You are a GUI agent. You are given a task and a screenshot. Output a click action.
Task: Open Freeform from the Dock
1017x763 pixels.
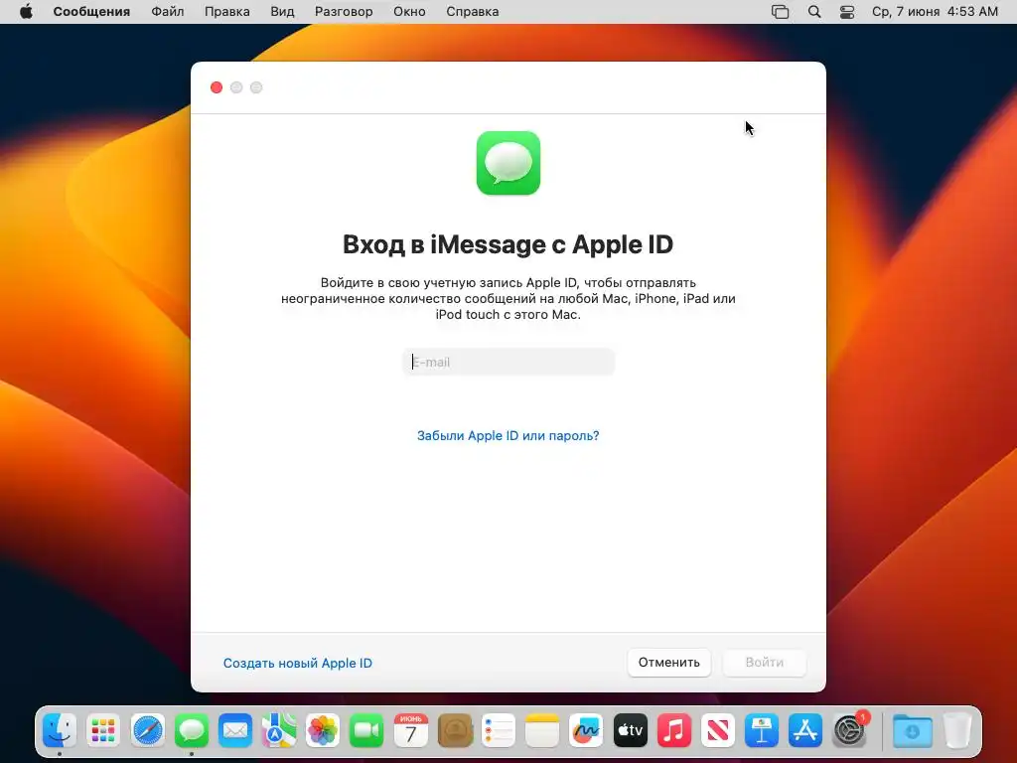point(586,730)
